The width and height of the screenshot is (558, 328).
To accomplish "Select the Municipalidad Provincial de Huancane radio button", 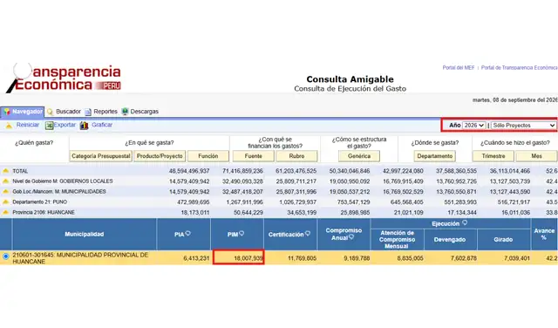I will pos(6,256).
